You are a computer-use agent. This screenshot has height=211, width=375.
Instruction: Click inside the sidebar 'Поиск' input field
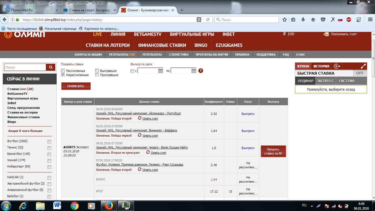click(25, 67)
